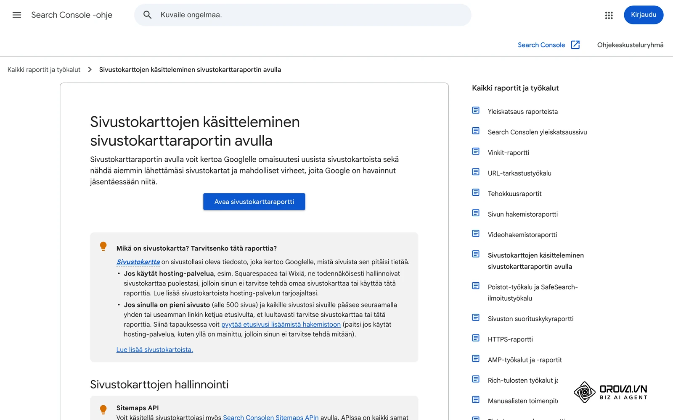Click the document icon beside Search Consolen yleiskatsaussivu
This screenshot has height=420, width=673.
(476, 131)
